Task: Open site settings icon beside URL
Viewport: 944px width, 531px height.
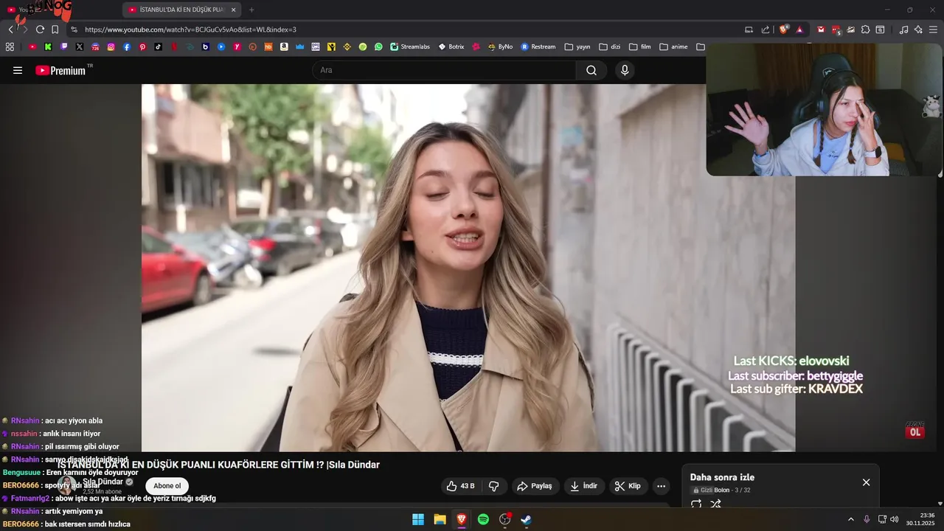Action: click(x=74, y=29)
